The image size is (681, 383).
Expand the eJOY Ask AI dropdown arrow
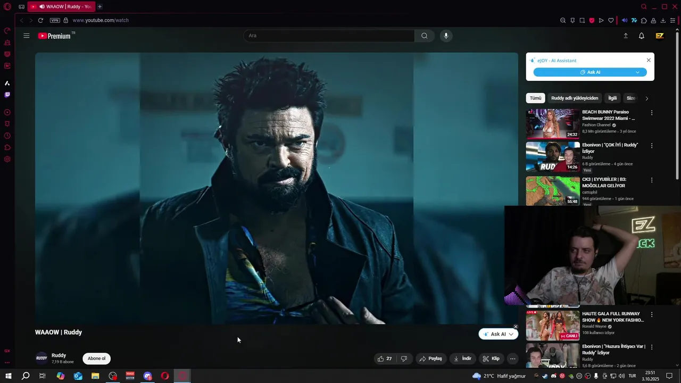[x=637, y=72]
